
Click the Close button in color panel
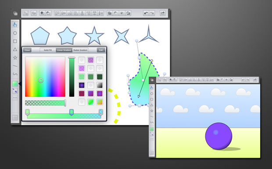click(x=27, y=50)
